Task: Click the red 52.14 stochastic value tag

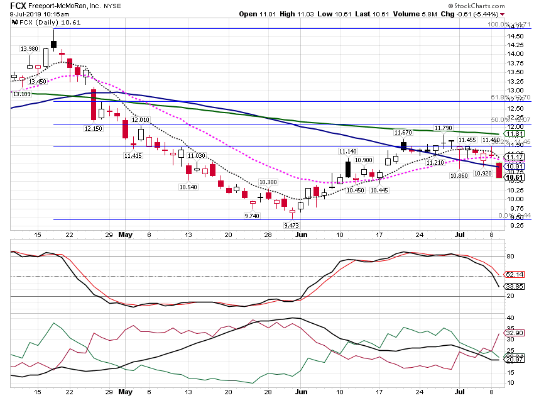Action: 515,275
